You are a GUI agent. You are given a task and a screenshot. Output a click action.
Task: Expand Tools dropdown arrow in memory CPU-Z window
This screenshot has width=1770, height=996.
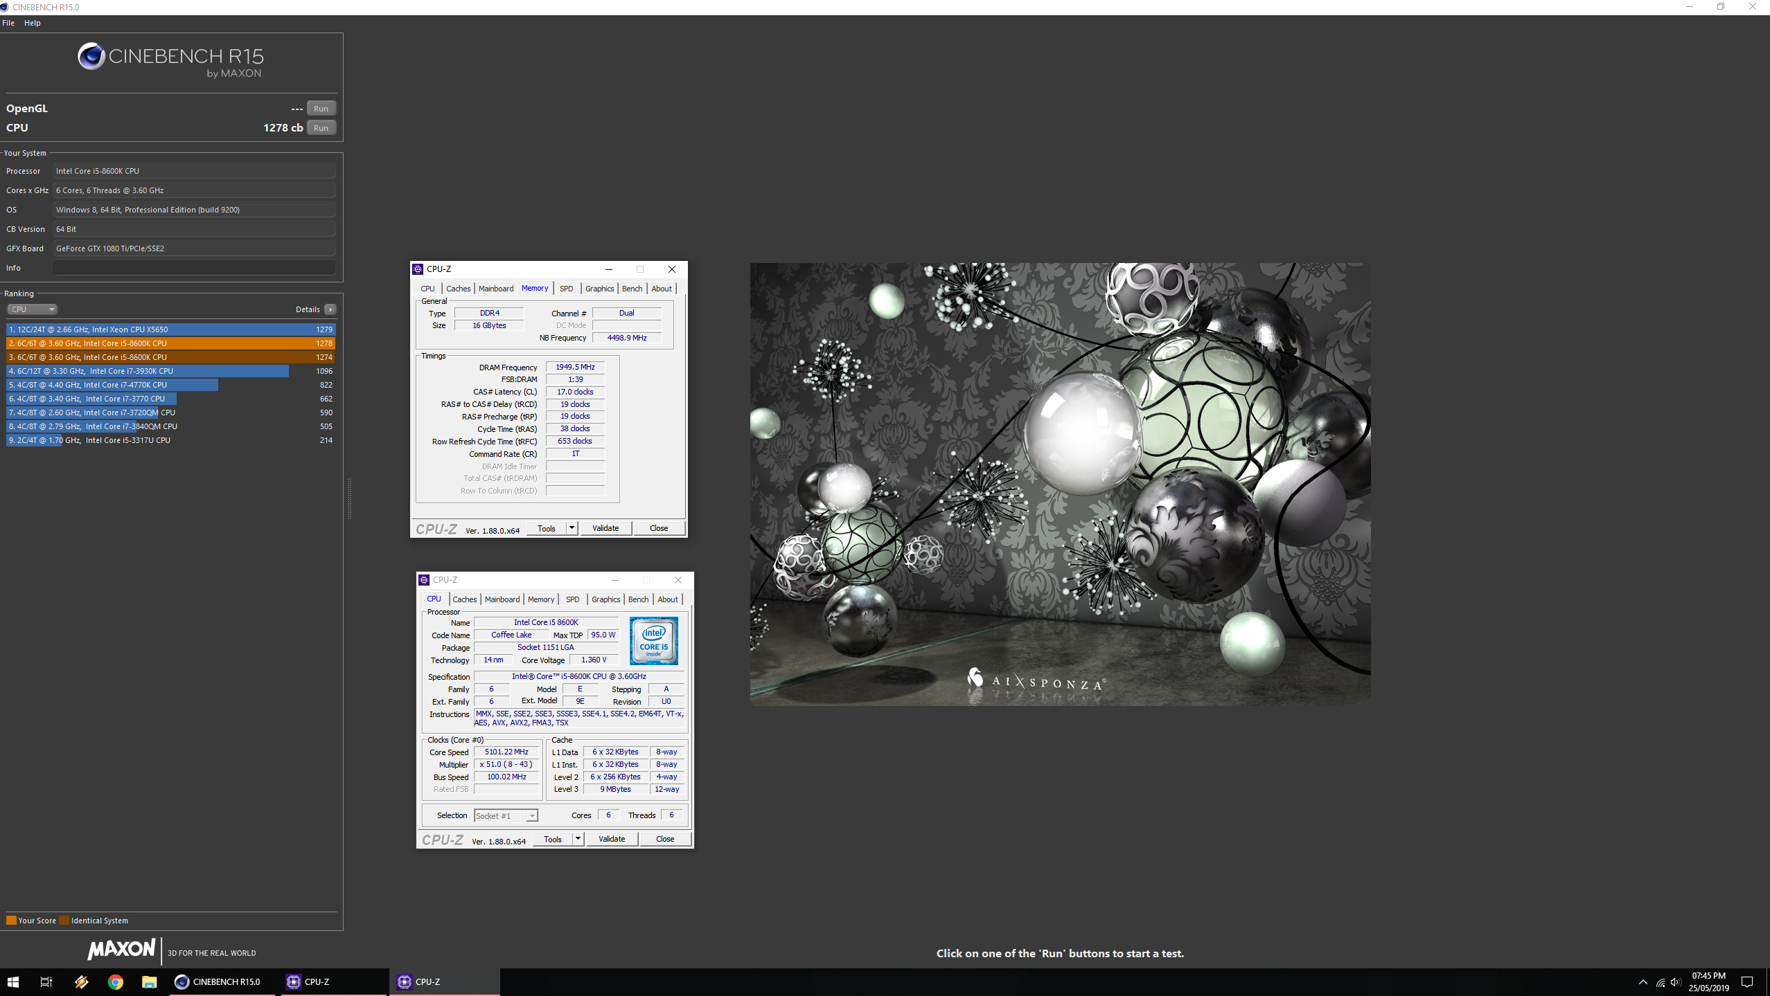(x=572, y=528)
